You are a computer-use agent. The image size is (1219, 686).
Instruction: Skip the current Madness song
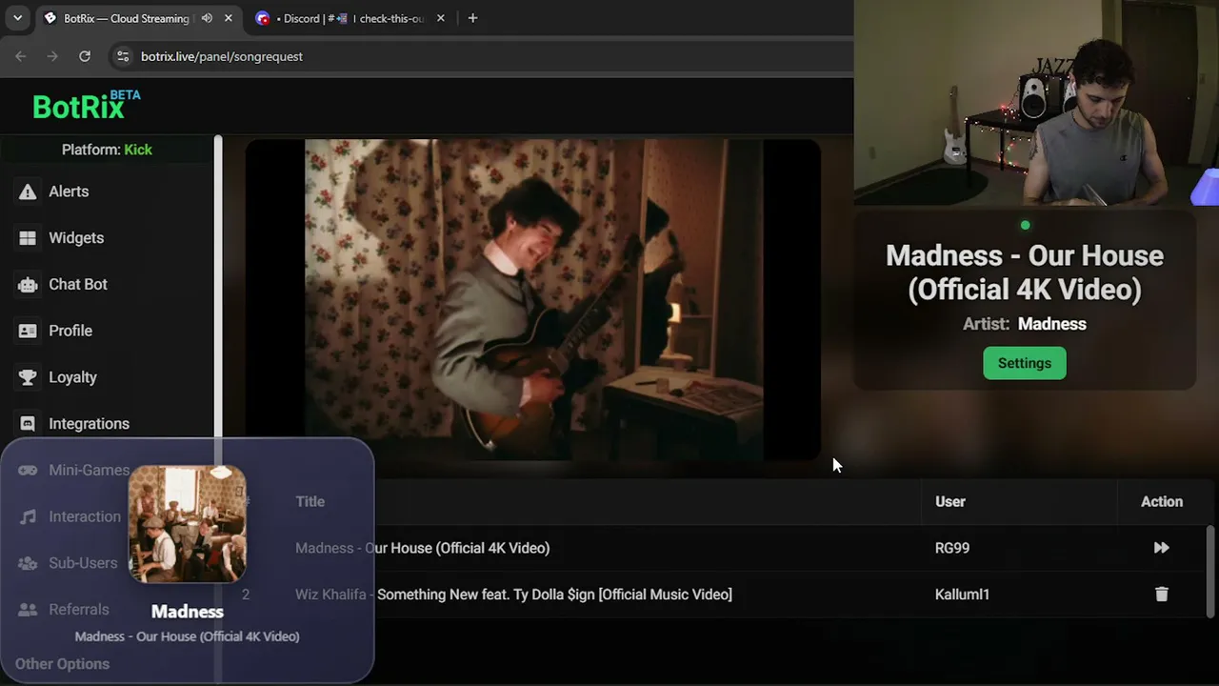point(1162,548)
